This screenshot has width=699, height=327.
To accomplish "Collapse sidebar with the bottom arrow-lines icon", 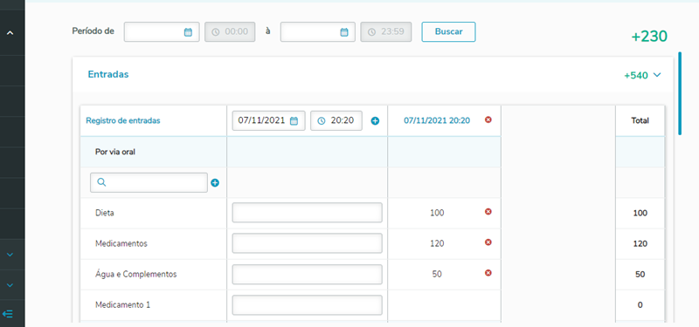I will (8, 314).
